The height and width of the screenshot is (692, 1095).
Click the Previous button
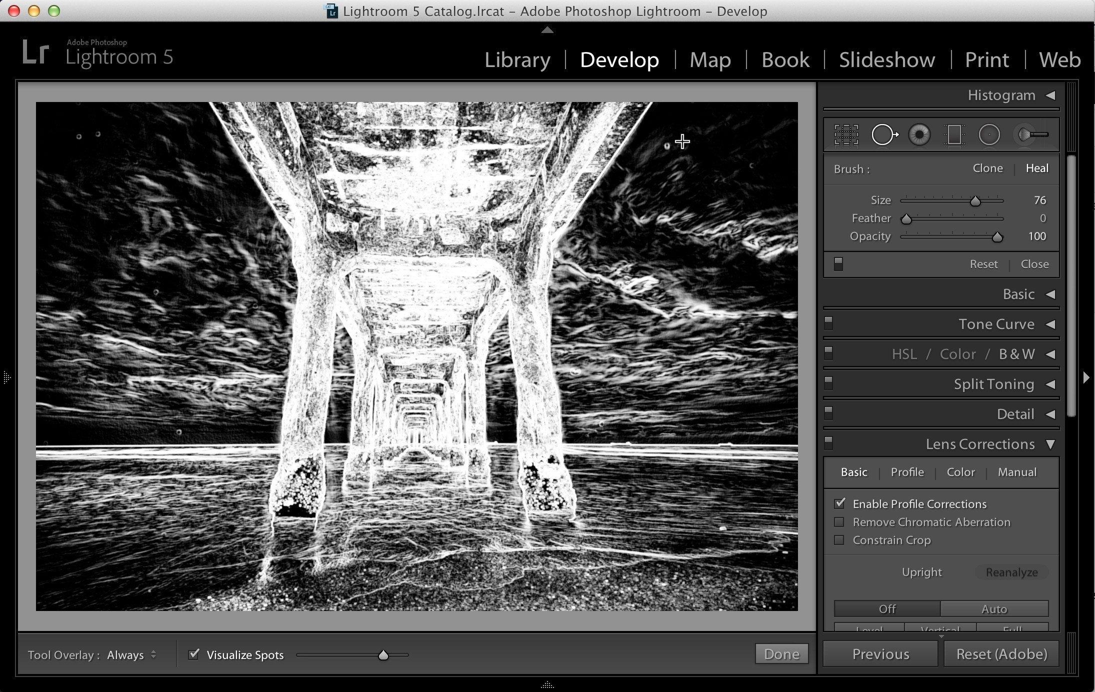click(x=880, y=654)
